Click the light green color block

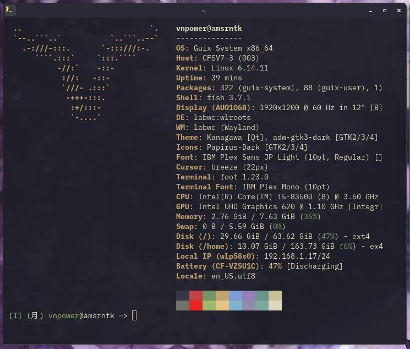coord(209,306)
